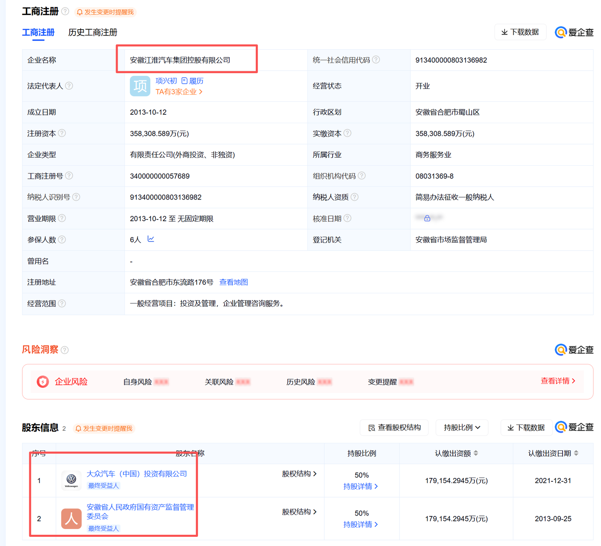Click lock icon on hidden 核准日期 value
This screenshot has height=546, width=601.
(x=427, y=218)
